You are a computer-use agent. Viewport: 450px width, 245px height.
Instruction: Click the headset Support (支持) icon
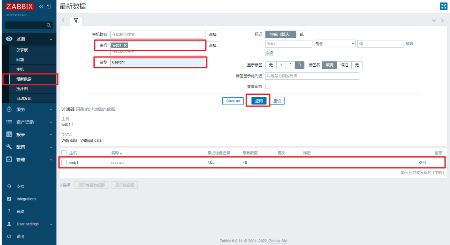[9, 186]
